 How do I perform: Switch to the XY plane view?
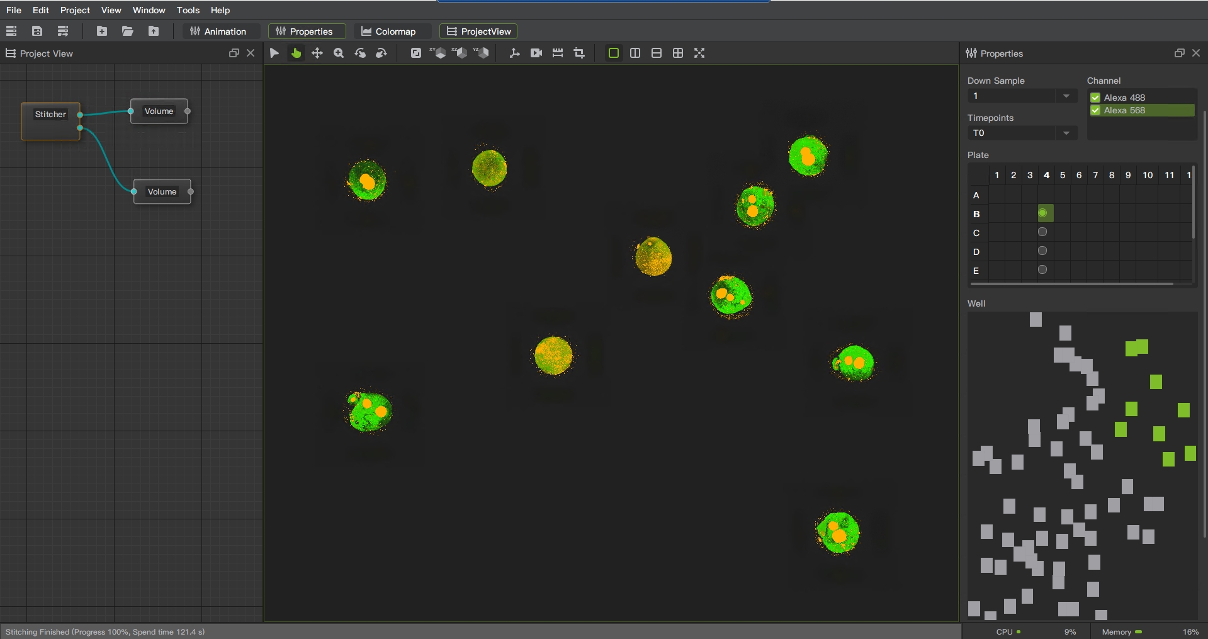437,53
